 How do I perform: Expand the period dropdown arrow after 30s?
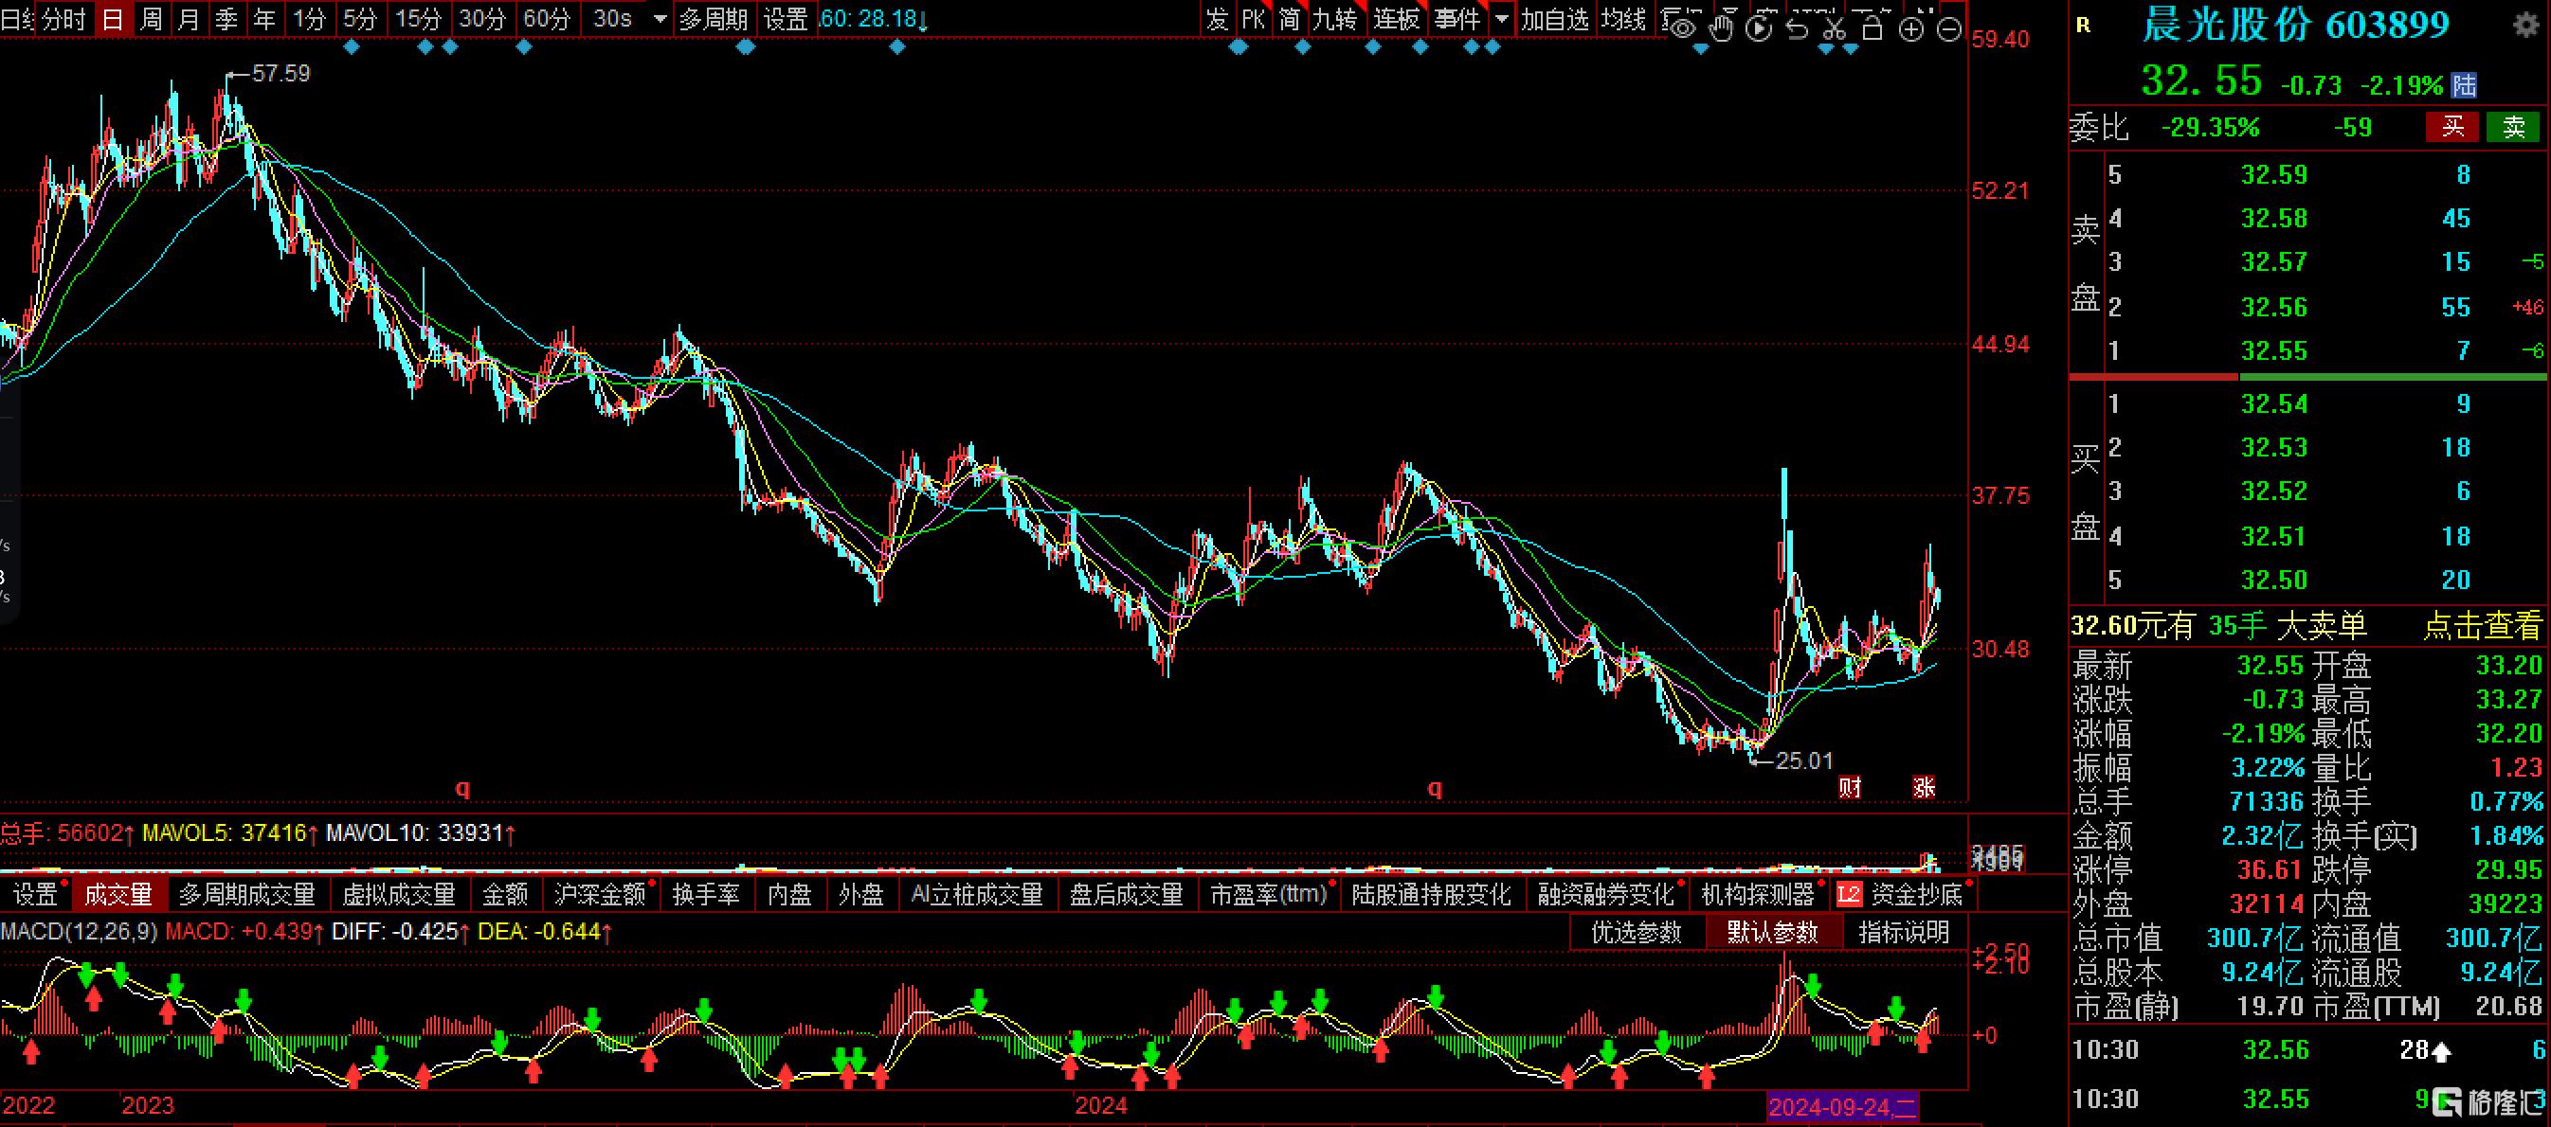coord(660,19)
